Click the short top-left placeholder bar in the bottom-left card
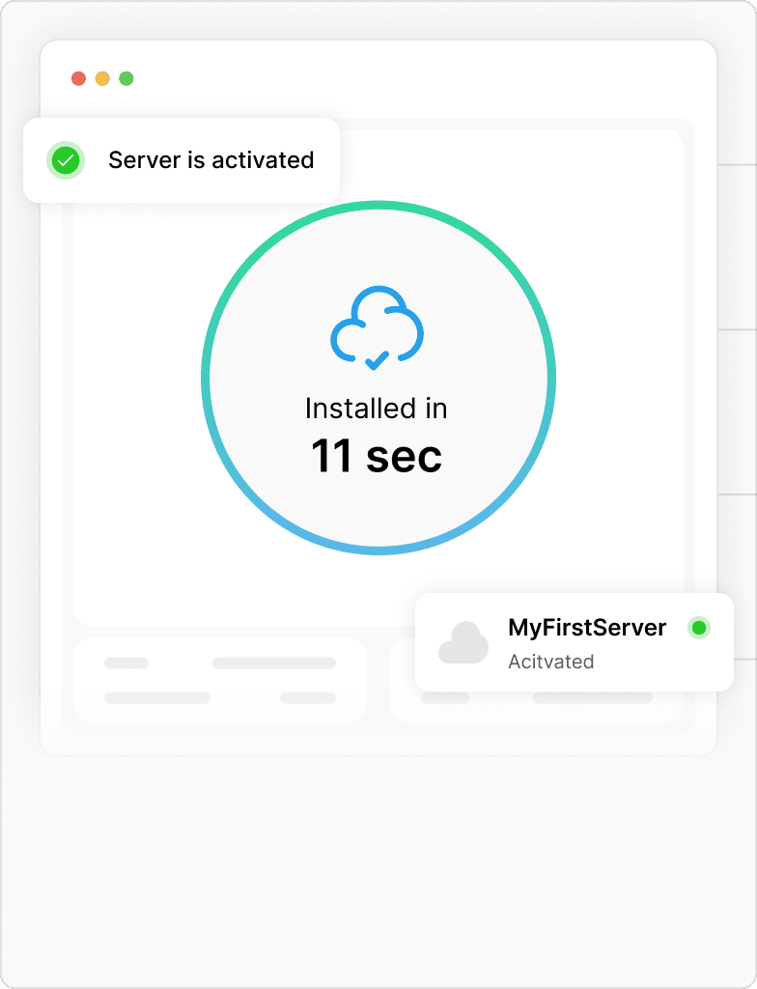Screen dimensions: 757x989 126,664
